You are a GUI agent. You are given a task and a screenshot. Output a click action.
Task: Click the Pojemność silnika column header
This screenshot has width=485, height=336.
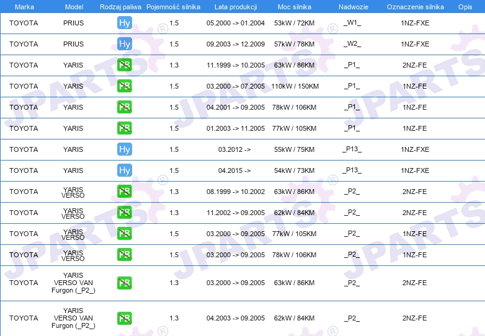(x=173, y=7)
